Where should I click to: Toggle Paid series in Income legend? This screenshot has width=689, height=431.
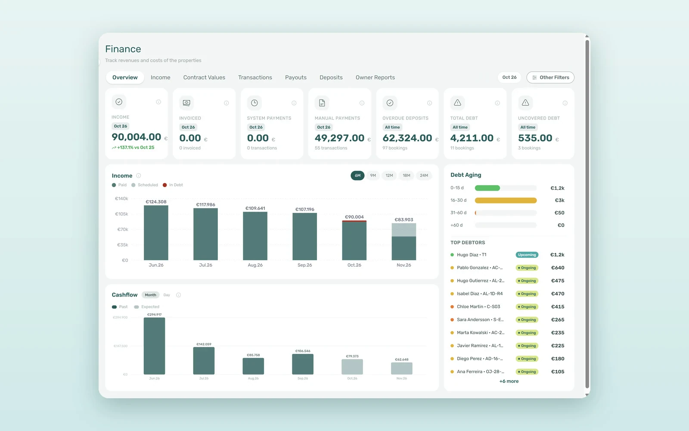(x=119, y=185)
